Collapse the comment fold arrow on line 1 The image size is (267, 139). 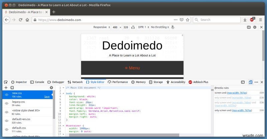63,88
